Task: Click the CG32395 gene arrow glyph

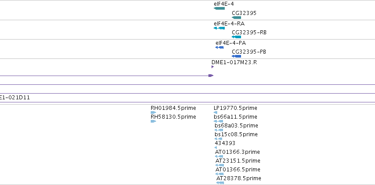Action: point(236,18)
